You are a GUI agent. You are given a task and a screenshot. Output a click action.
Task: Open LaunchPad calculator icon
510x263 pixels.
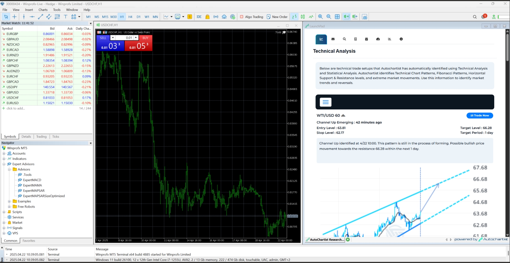356,39
